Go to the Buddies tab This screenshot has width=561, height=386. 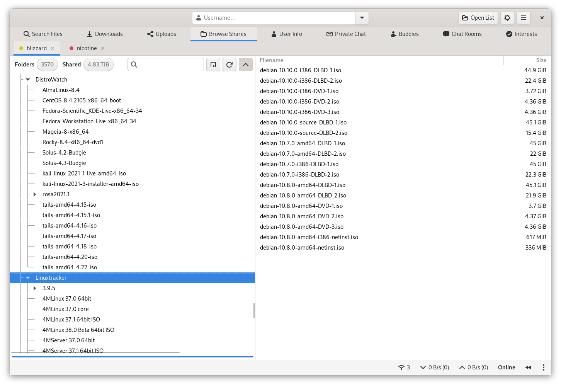tap(405, 34)
